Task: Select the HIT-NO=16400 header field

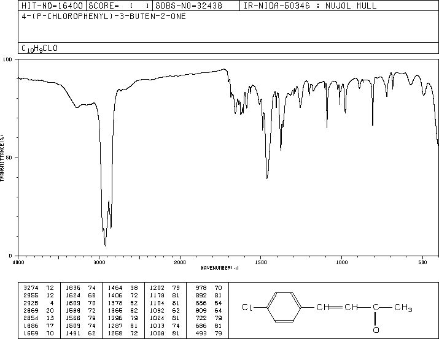Action: click(52, 6)
